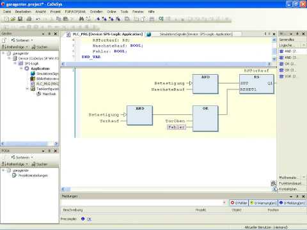
Task: Collapse the SPS-Logik tree node
Action: (15, 63)
